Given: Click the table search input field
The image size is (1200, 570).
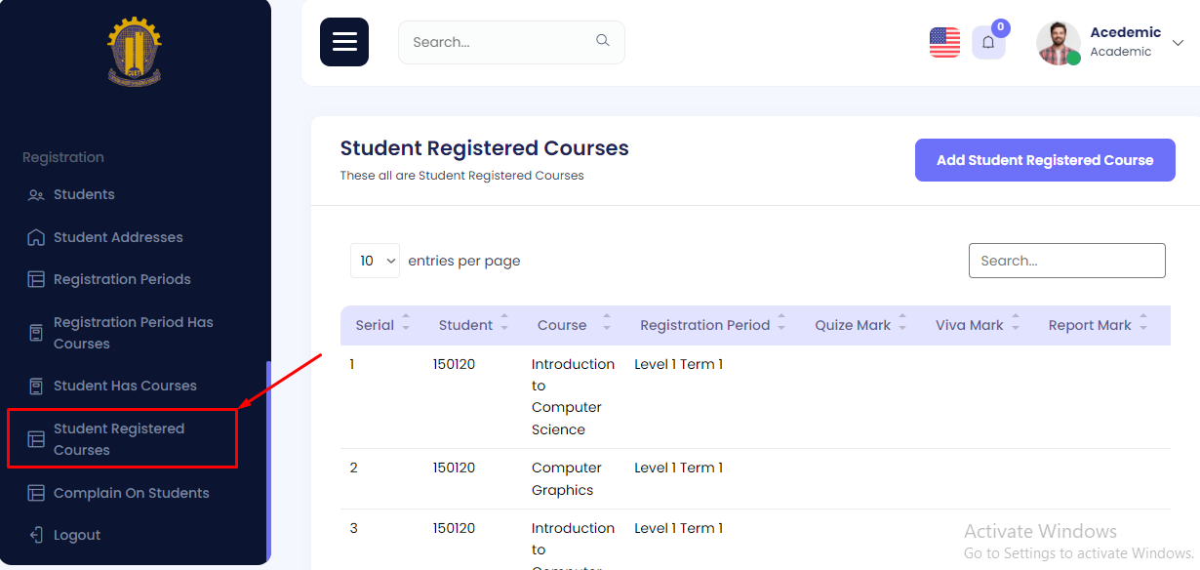Looking at the screenshot, I should coord(1066,261).
